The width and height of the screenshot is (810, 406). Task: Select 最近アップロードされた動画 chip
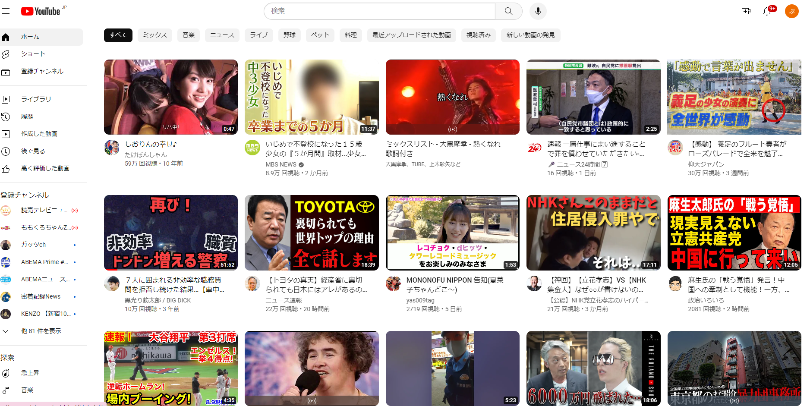coord(412,35)
